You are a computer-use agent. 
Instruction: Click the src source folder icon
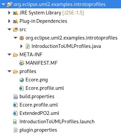point(15,29)
